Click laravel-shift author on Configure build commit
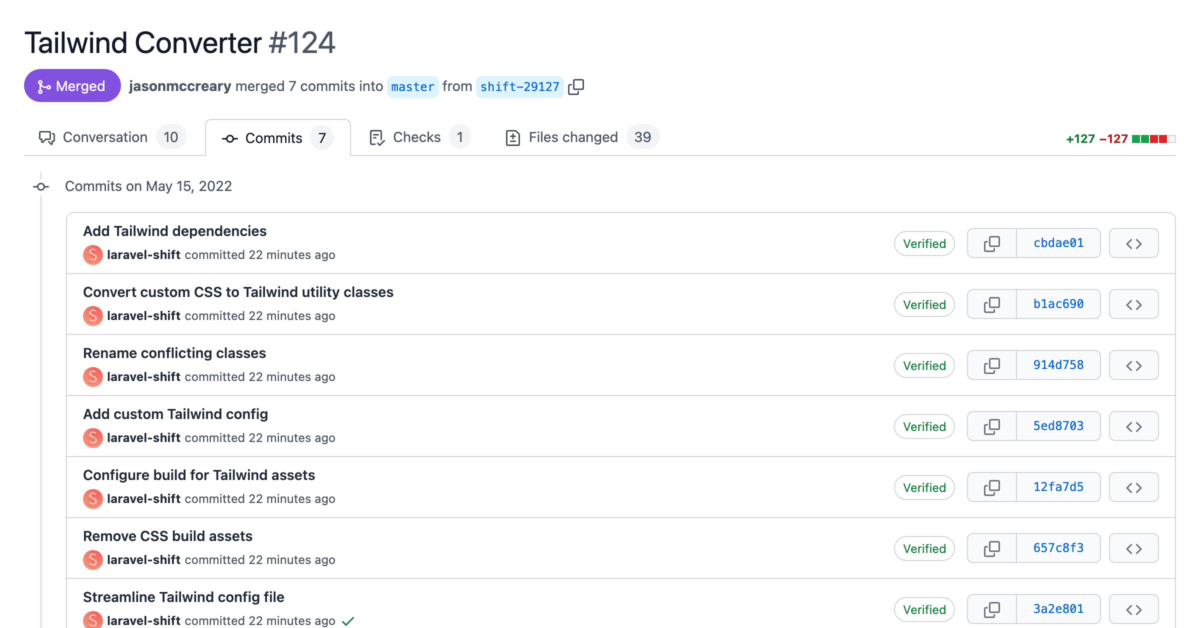 pyautogui.click(x=143, y=499)
